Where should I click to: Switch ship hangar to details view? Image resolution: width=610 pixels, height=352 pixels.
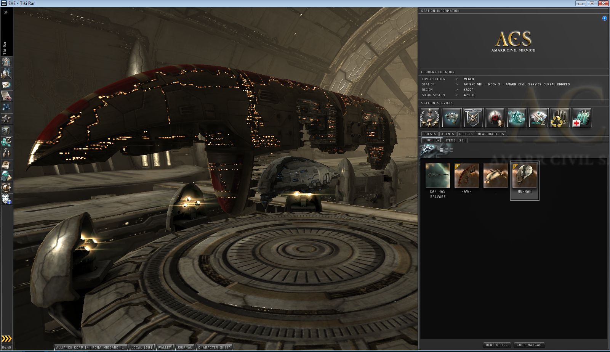(x=447, y=150)
